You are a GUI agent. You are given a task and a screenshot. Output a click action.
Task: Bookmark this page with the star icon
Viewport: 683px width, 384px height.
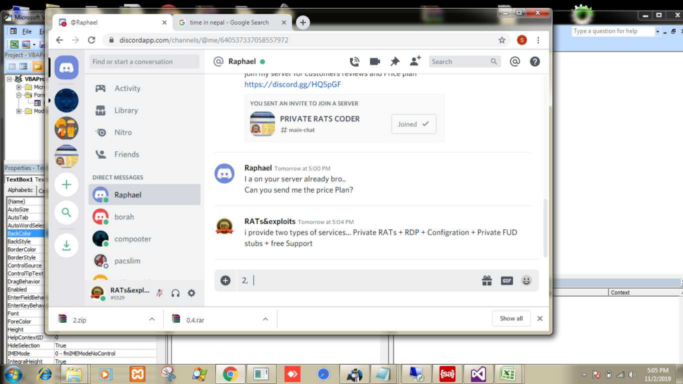(502, 40)
